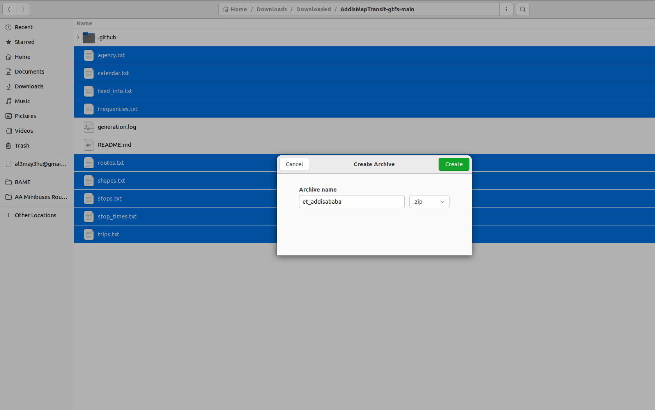Open the Downloads folder from sidebar
This screenshot has width=655, height=410.
click(x=29, y=86)
